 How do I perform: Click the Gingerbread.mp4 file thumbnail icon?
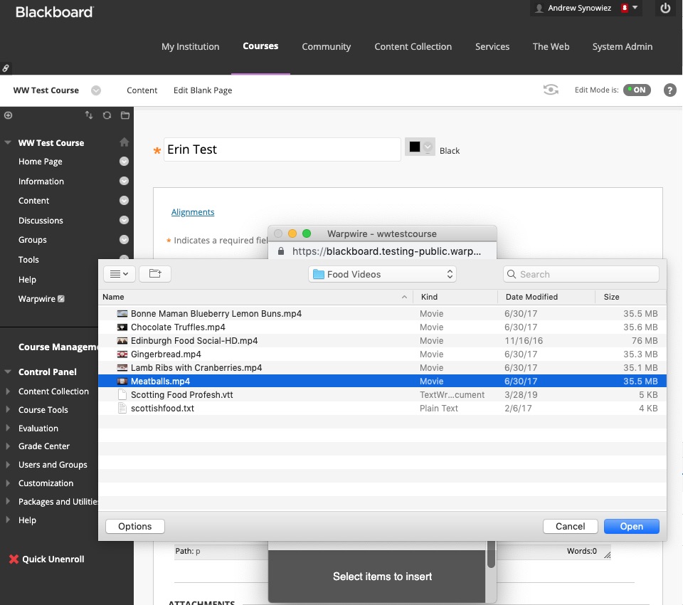(122, 354)
